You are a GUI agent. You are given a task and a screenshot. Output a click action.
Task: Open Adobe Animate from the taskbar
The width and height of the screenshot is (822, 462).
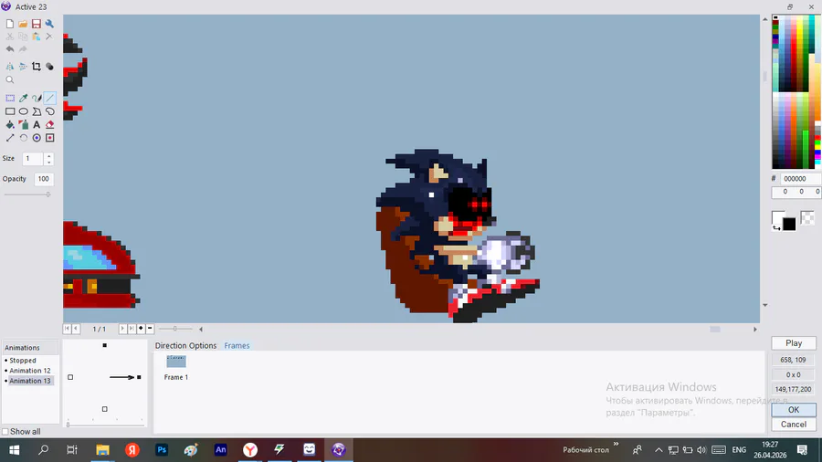221,450
